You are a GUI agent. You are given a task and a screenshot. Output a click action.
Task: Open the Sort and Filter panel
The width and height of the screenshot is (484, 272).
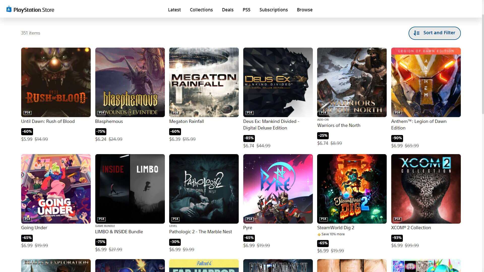[x=434, y=33]
